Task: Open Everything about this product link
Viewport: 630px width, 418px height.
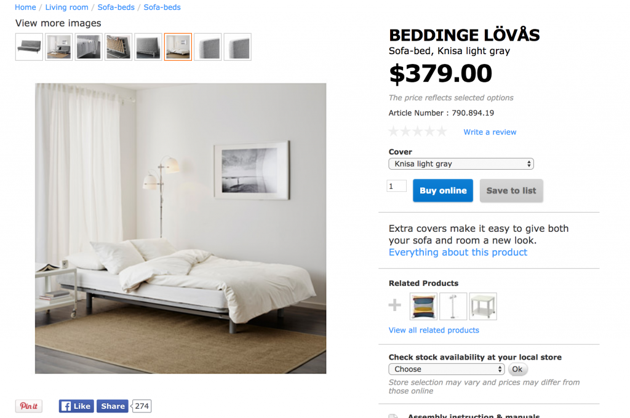Action: coord(458,252)
